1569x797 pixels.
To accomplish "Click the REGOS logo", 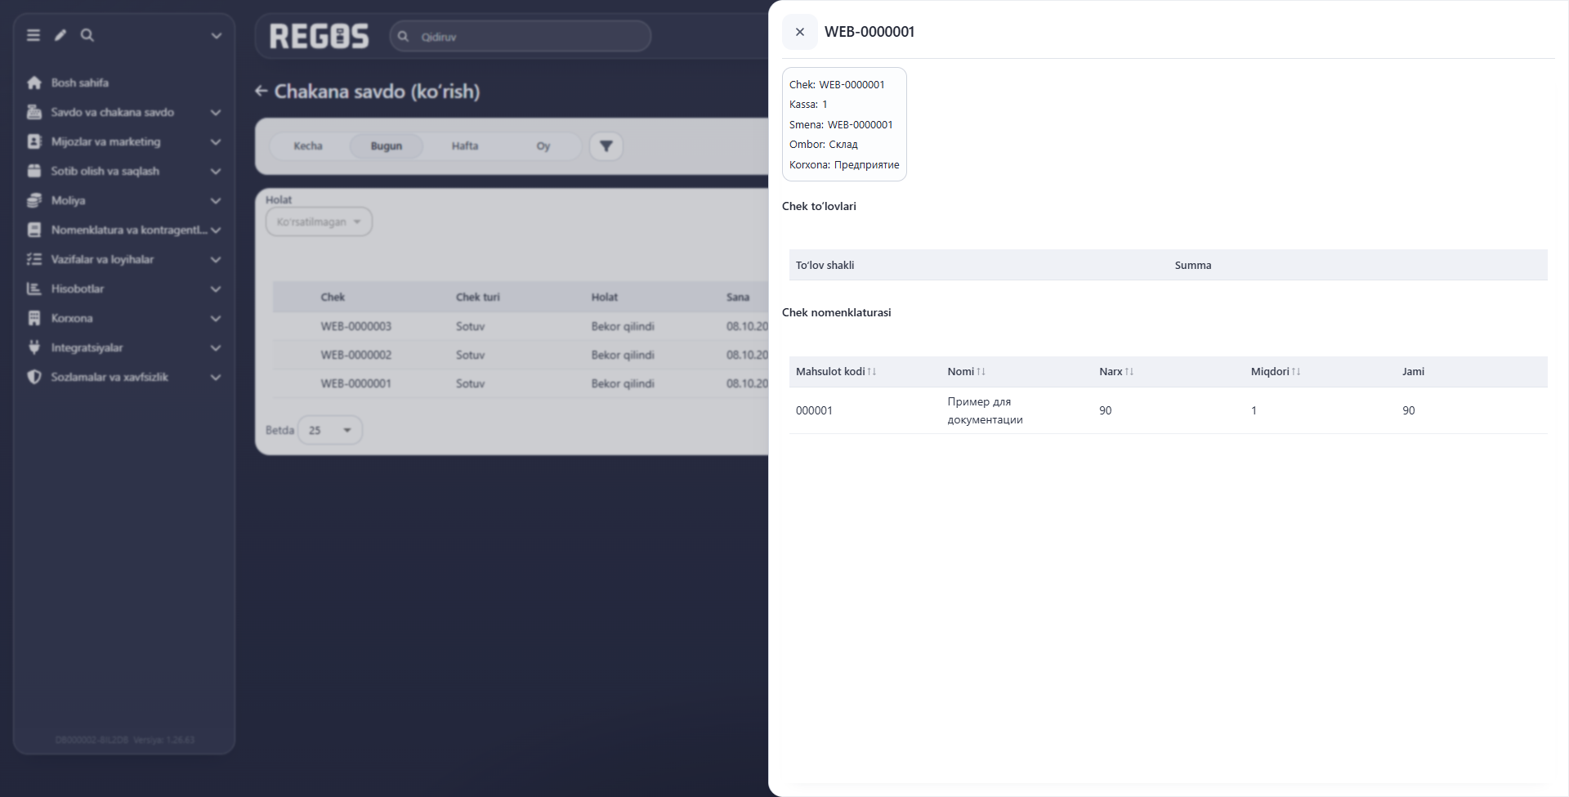I will tap(319, 36).
